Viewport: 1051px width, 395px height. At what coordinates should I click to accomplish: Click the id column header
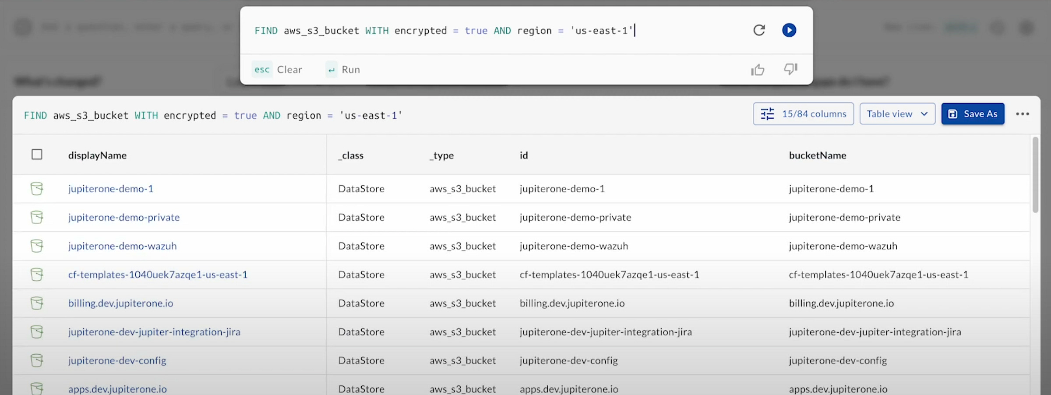click(524, 155)
